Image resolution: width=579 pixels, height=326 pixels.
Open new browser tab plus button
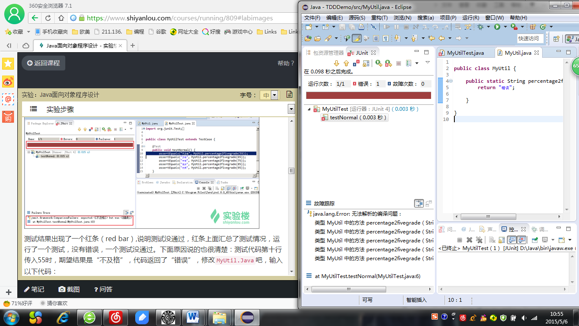pos(132,45)
